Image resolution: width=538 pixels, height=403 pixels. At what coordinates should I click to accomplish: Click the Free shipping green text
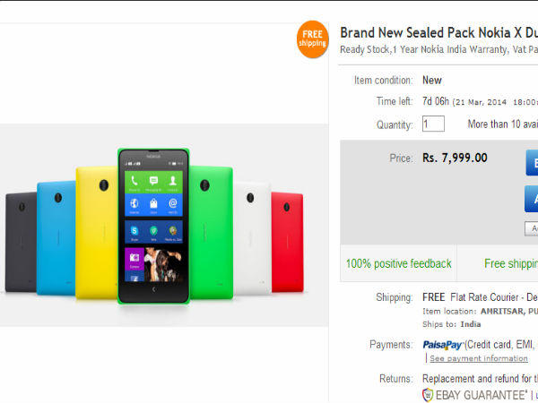[x=511, y=263]
